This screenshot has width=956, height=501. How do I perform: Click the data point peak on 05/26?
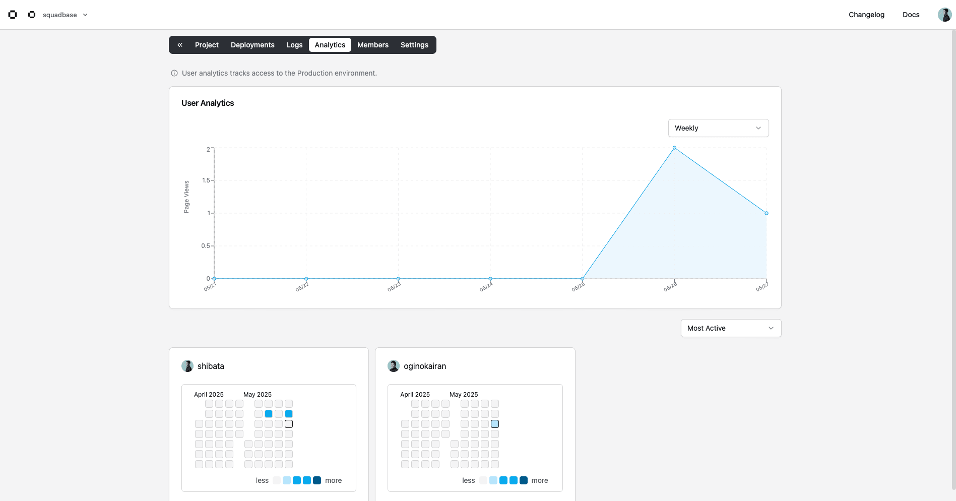click(674, 148)
